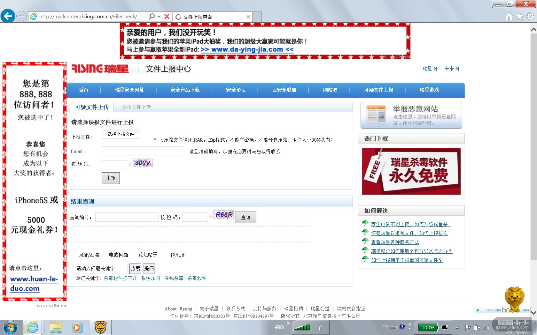Open 安全产品下载 navigation item
This screenshot has height=335, width=537.
(x=185, y=90)
